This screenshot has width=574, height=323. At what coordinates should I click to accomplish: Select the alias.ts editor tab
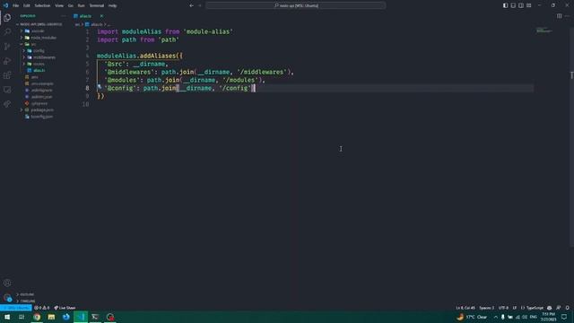89,16
